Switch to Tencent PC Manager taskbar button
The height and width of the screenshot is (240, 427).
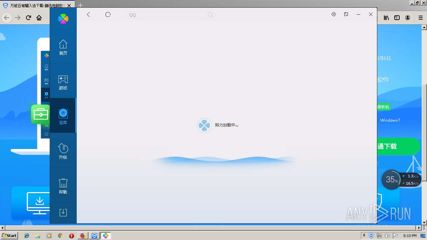click(x=94, y=236)
